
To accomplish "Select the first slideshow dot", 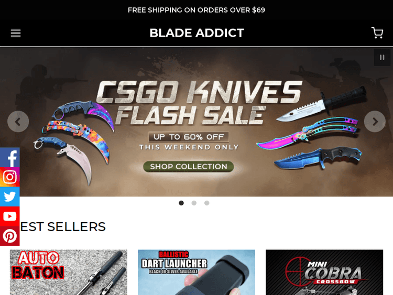I will click(181, 203).
